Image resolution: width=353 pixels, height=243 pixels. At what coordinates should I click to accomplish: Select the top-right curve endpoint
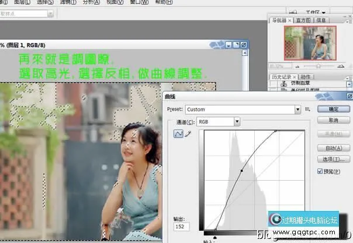[x=275, y=131]
